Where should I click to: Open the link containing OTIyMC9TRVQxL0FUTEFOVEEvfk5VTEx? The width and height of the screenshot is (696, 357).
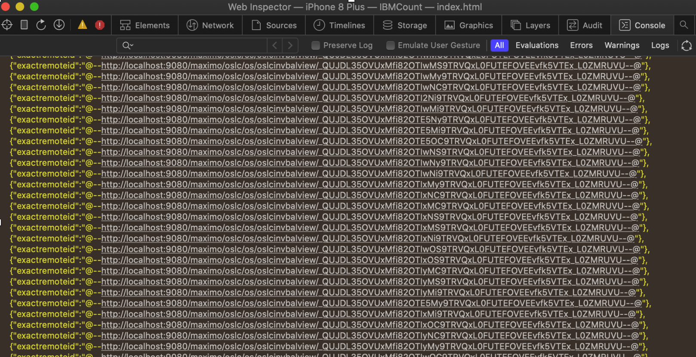point(370,271)
